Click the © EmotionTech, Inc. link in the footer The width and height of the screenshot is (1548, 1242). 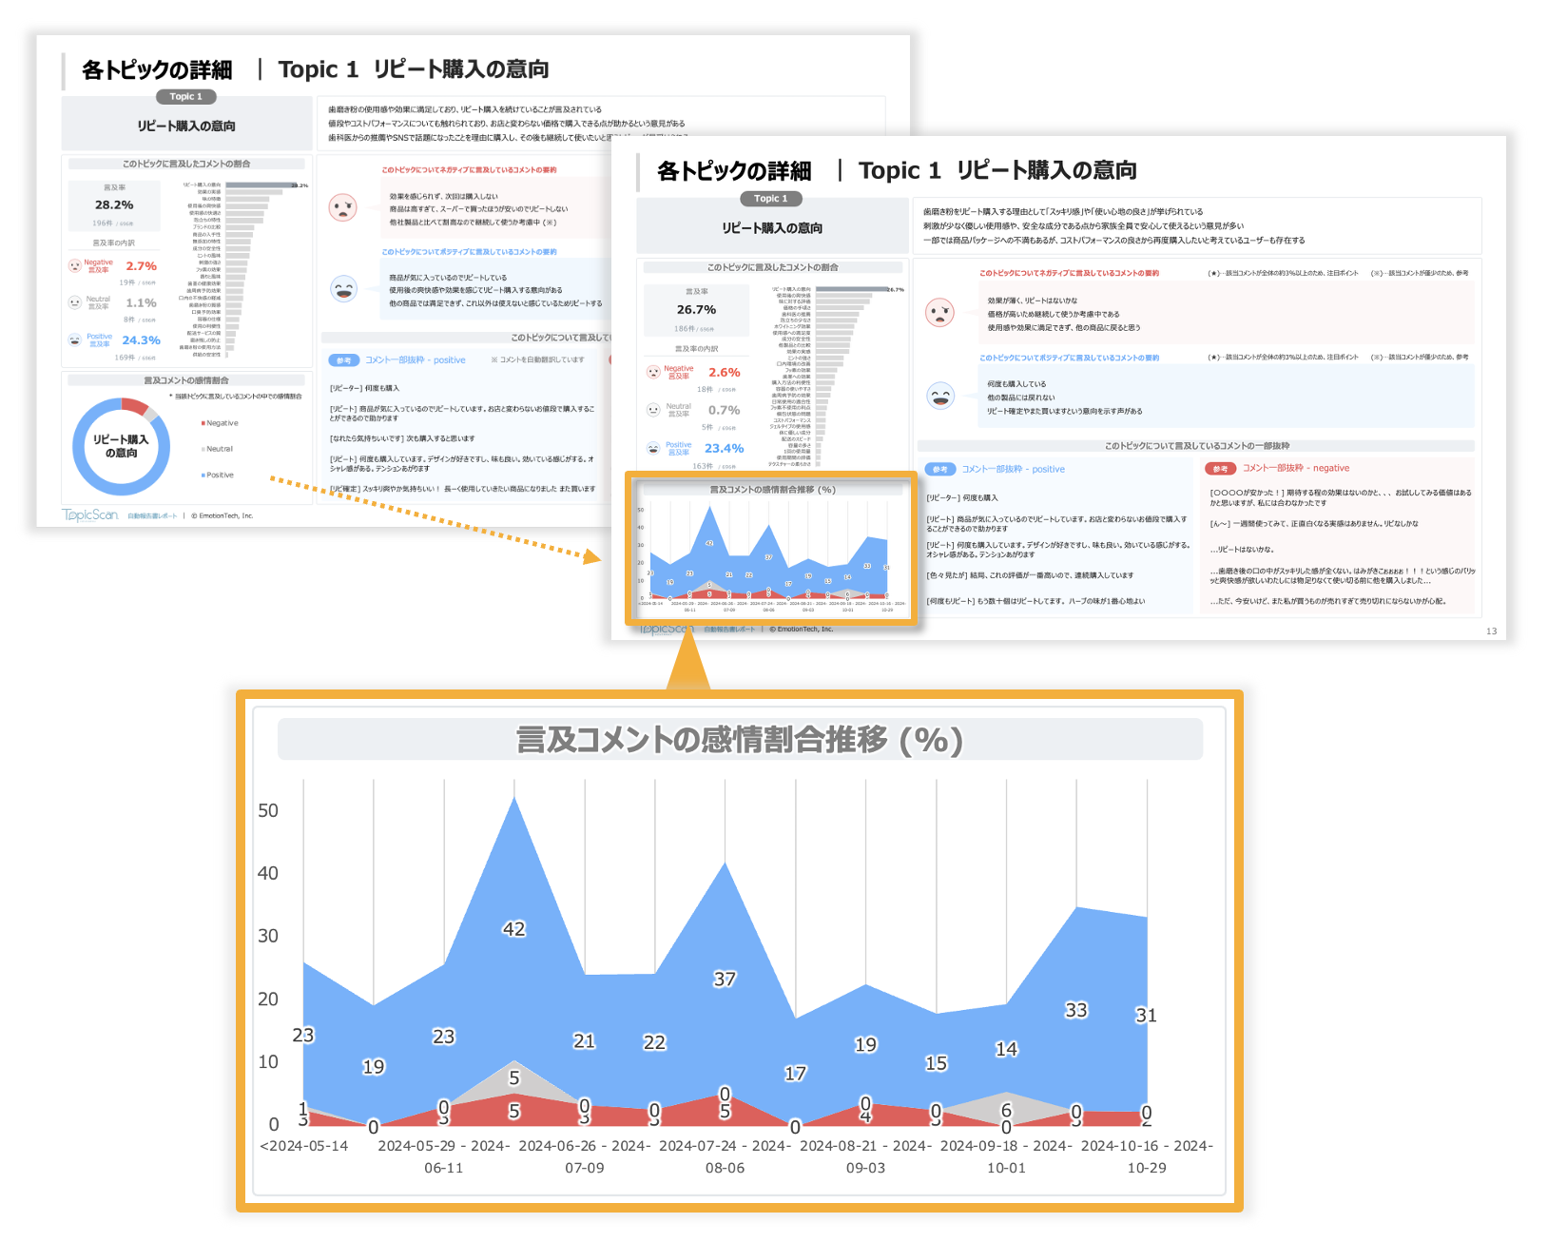pyautogui.click(x=802, y=629)
